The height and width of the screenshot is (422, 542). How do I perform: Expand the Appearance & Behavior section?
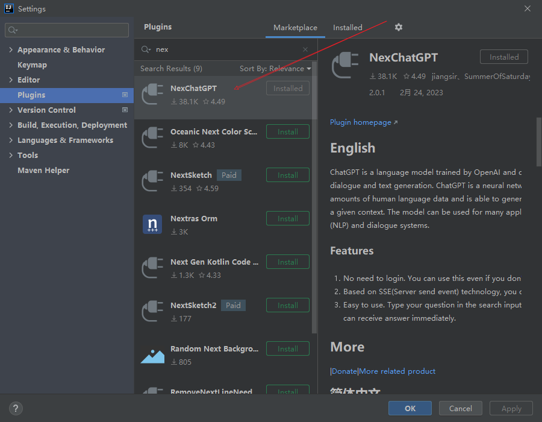(x=11, y=50)
